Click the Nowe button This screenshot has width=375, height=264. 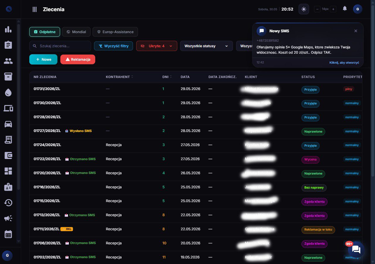[x=43, y=59]
